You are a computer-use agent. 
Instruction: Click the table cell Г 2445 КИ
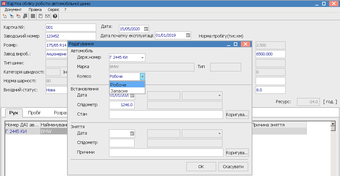pyautogui.click(x=23, y=131)
